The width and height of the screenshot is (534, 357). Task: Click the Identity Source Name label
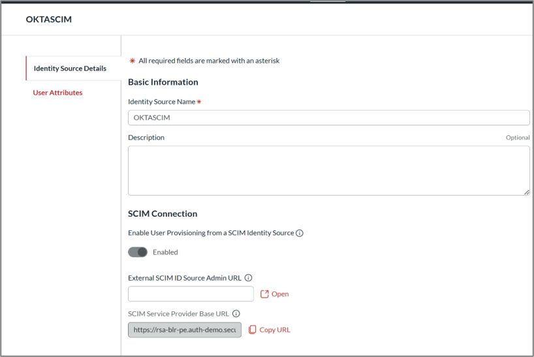coord(161,102)
